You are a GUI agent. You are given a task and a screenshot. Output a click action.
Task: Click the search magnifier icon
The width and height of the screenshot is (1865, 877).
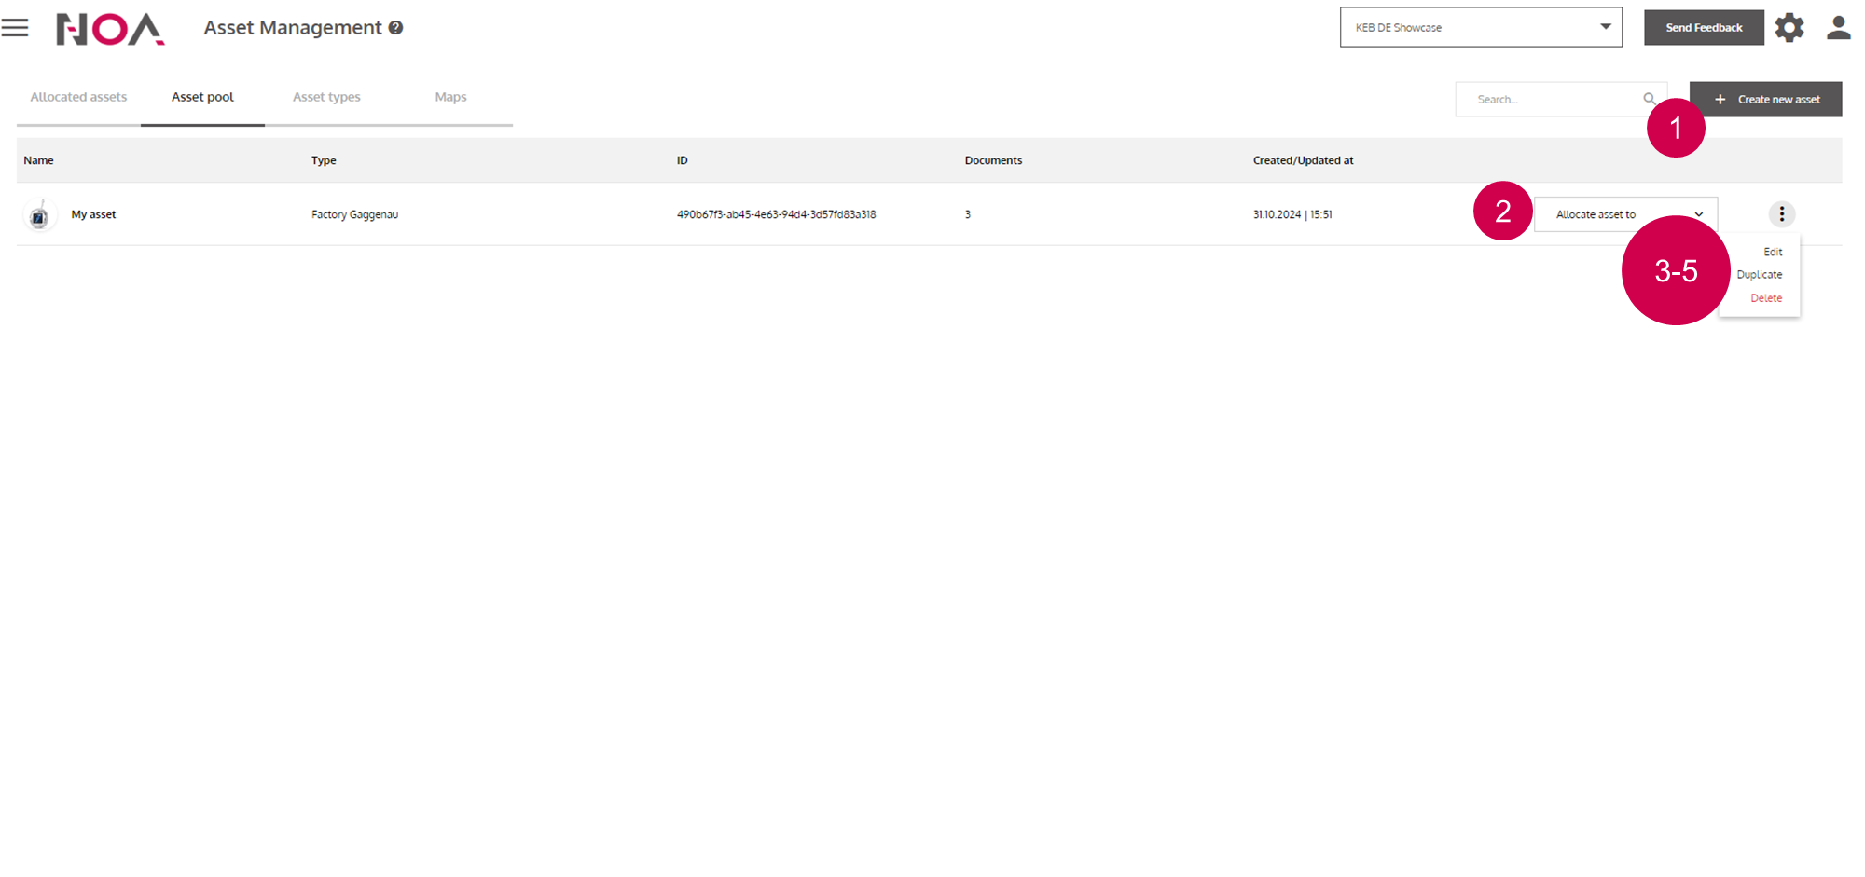1649,99
